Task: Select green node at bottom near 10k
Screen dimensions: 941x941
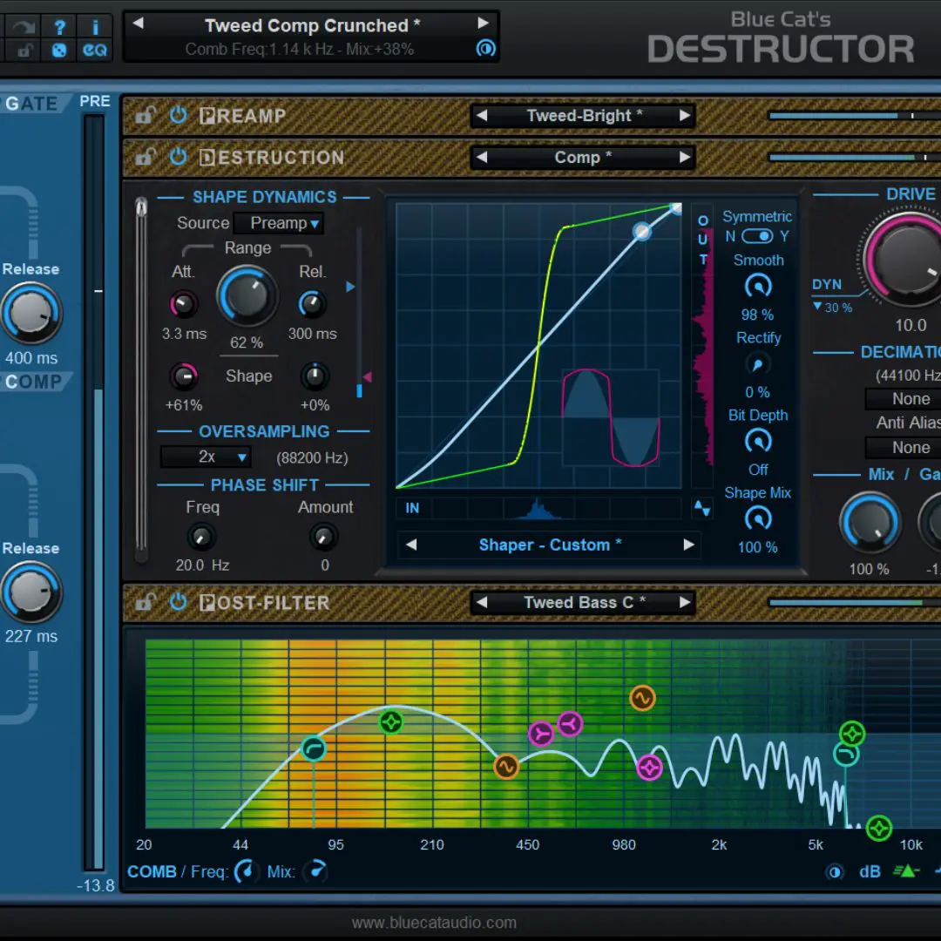Action: click(x=878, y=829)
